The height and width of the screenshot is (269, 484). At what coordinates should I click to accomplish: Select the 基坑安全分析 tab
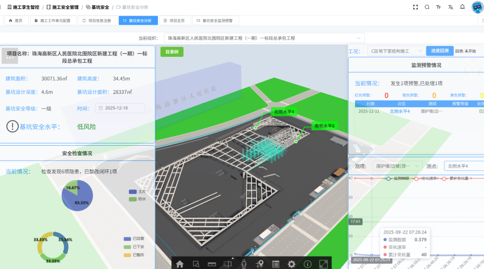pyautogui.click(x=138, y=20)
